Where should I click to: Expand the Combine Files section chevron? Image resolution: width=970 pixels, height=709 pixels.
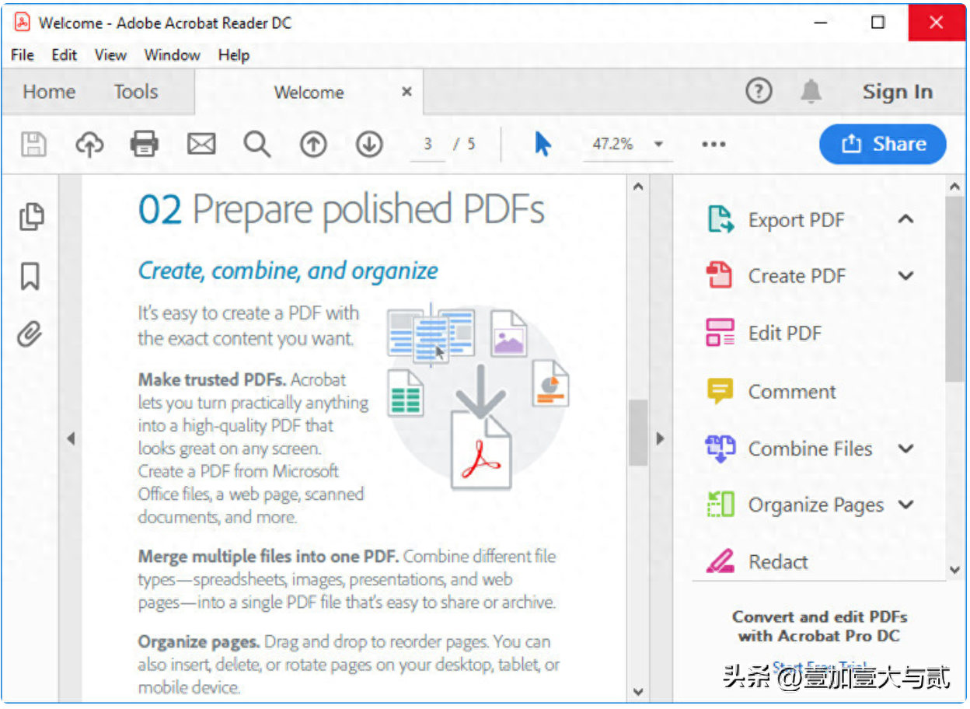coord(905,449)
